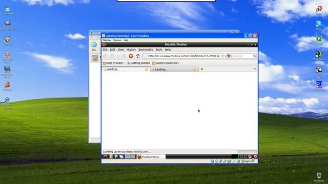Open the Firefox View menu
This screenshot has width=328, height=184.
coord(121,50)
